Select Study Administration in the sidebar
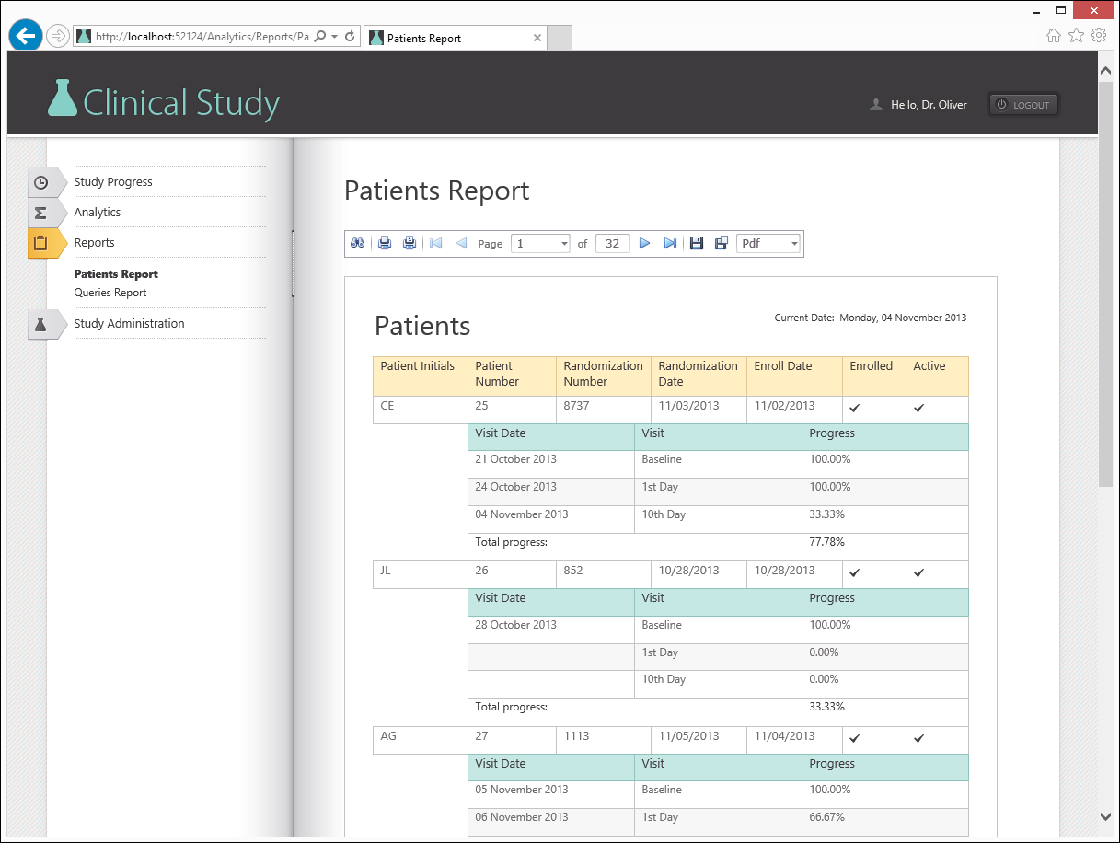1120x843 pixels. 129,324
